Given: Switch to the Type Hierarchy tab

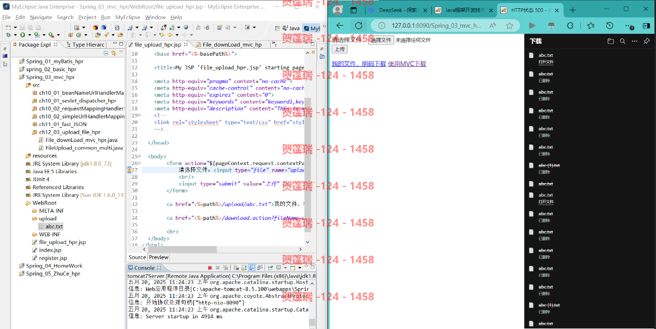Looking at the screenshot, I should 86,45.
